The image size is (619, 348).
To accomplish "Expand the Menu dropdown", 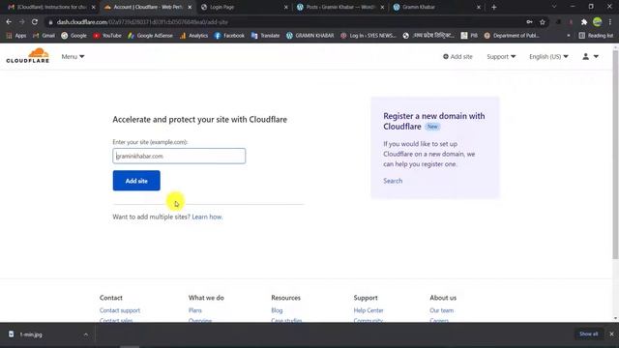I will click(x=73, y=56).
